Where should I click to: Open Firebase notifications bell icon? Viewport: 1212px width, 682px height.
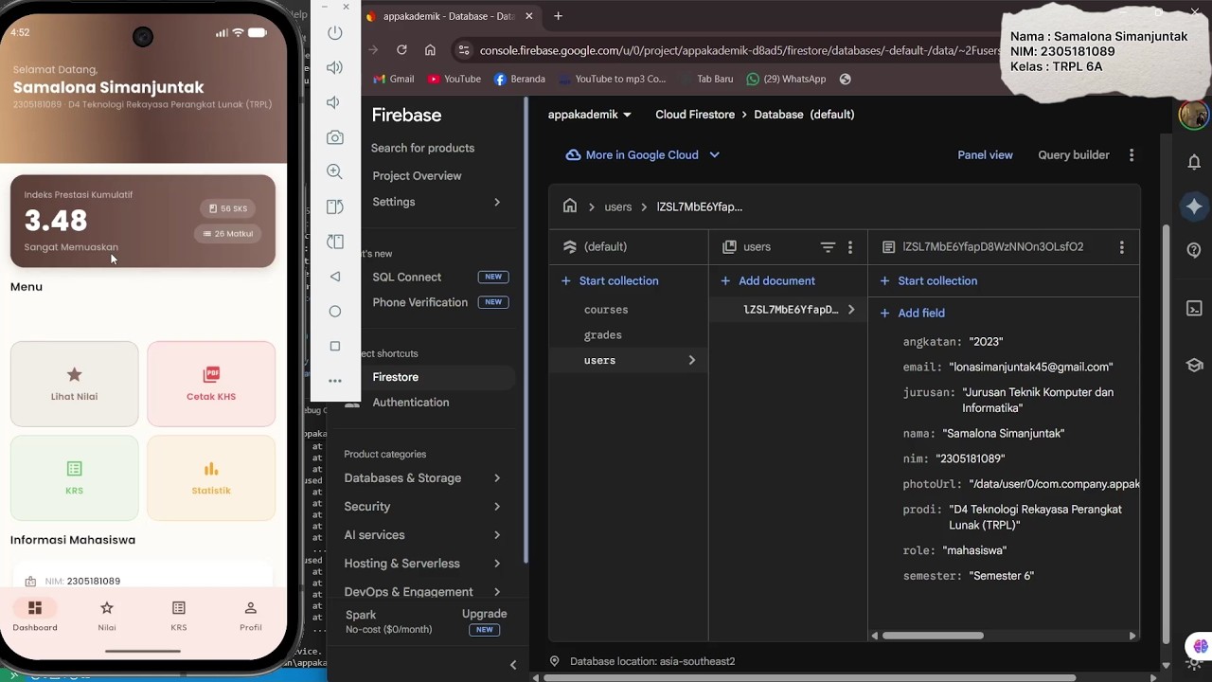coord(1194,162)
